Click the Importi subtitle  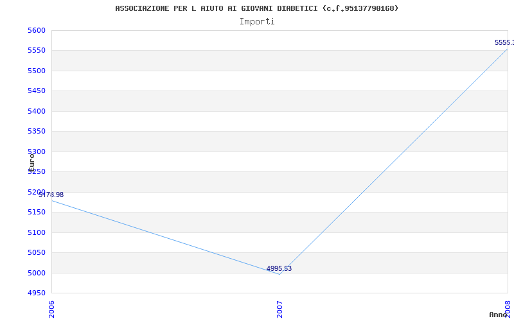(257, 22)
